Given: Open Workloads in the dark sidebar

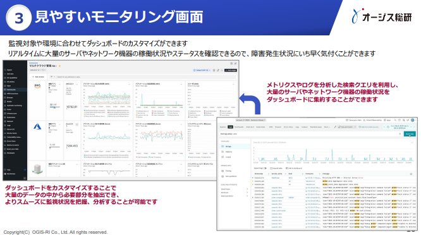Looking at the screenshot, I should click(x=11, y=153).
